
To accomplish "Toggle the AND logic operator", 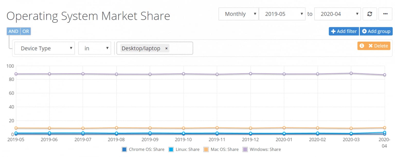I will [13, 31].
